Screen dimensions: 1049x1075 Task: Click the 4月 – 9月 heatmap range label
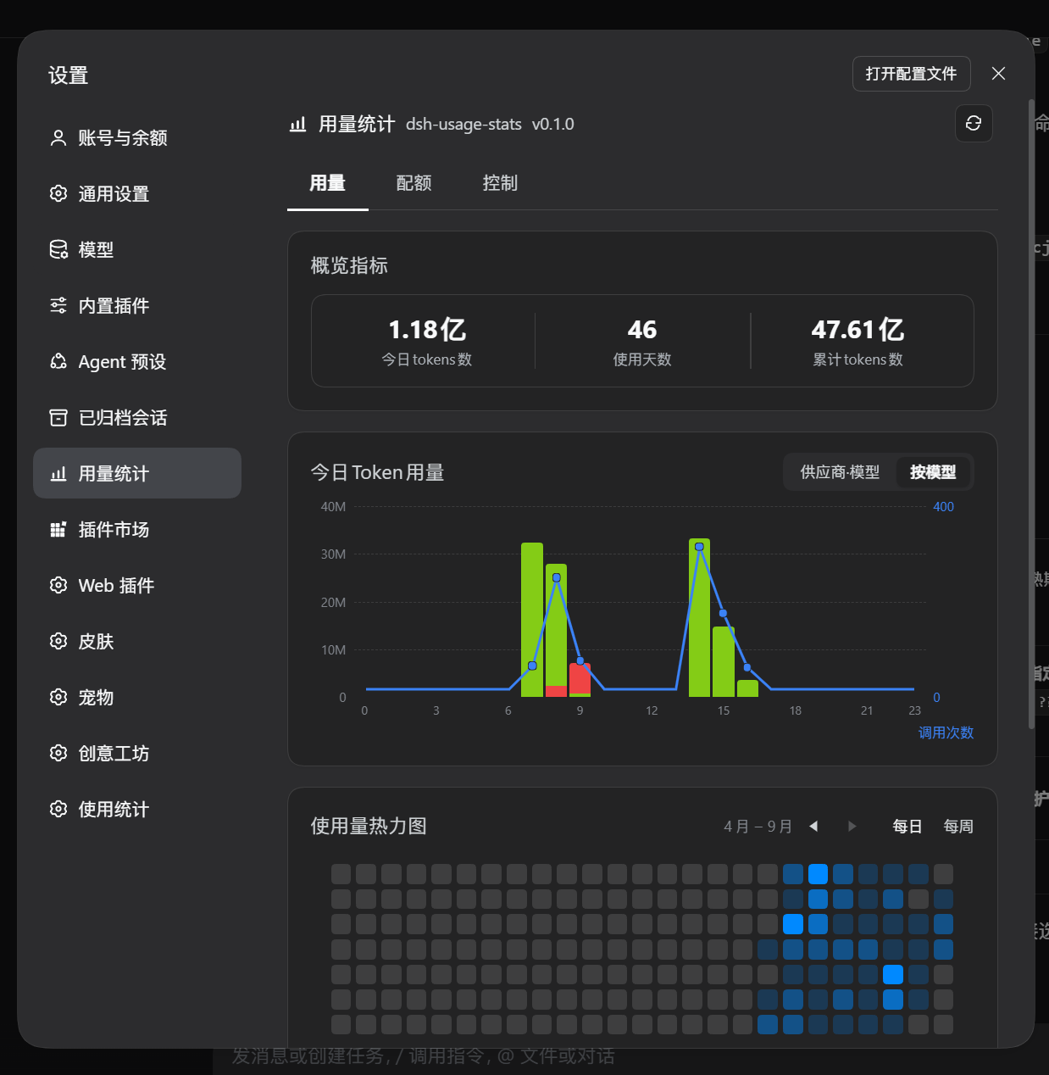[x=758, y=827]
